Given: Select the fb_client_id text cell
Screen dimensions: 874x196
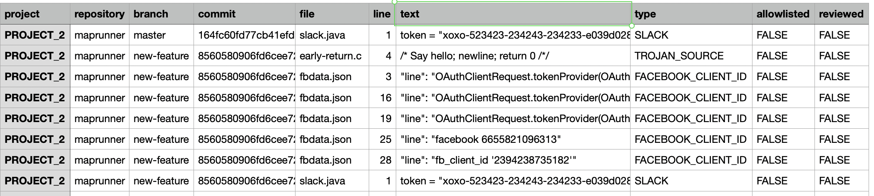Looking at the screenshot, I should (513, 160).
